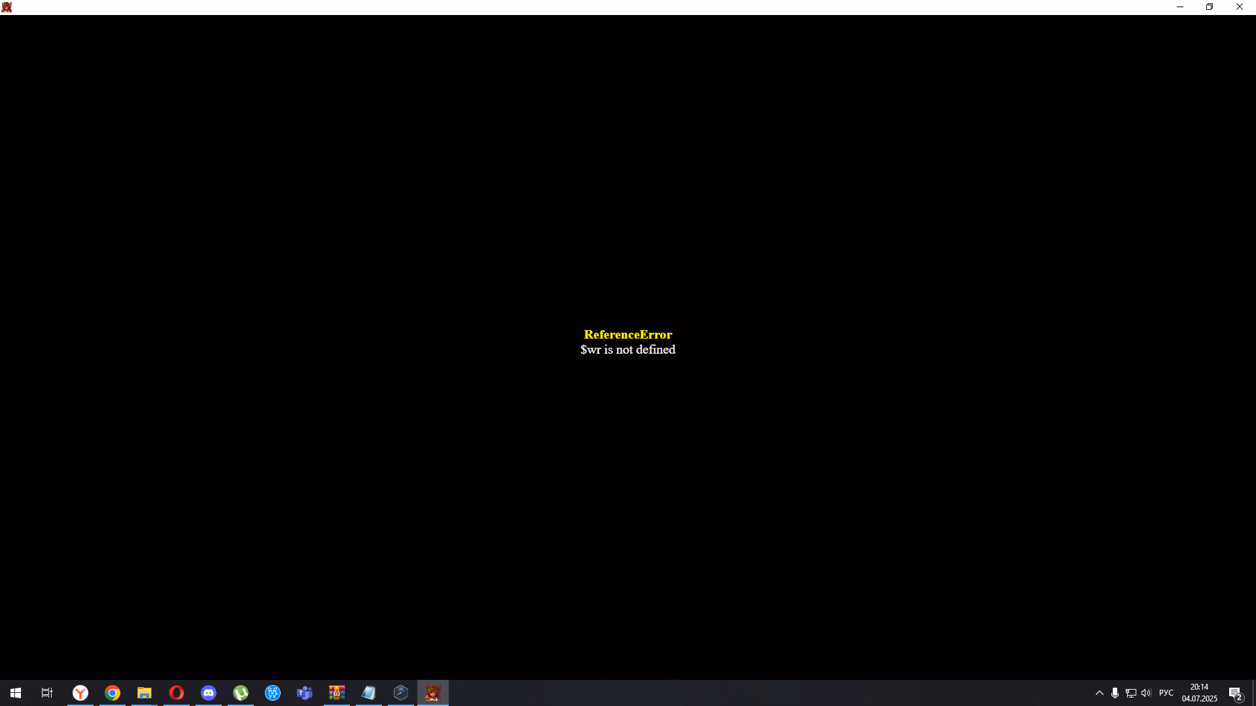Show hidden system tray icons
This screenshot has height=706, width=1256.
(1100, 693)
